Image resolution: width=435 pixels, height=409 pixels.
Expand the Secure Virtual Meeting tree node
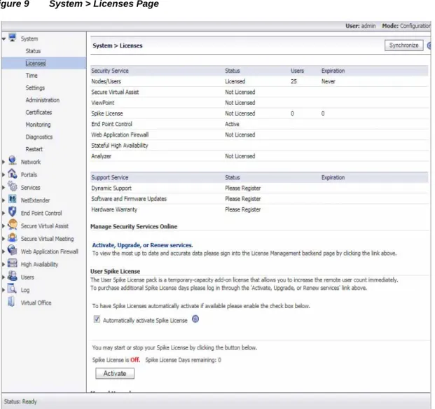click(4, 239)
